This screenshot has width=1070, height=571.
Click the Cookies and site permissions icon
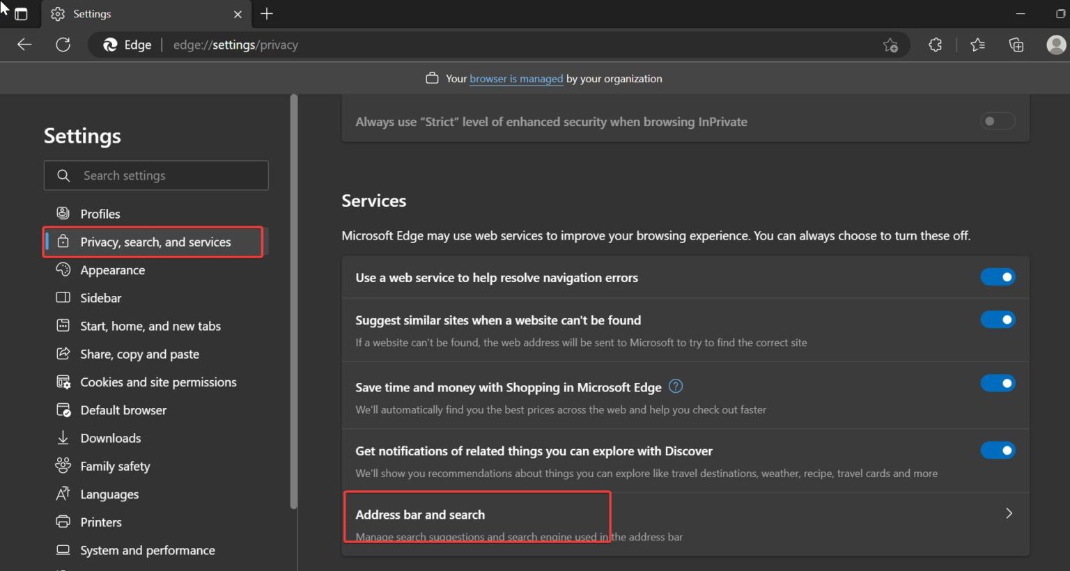pyautogui.click(x=63, y=382)
